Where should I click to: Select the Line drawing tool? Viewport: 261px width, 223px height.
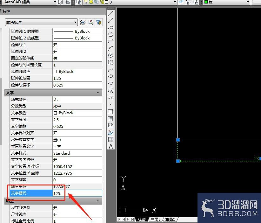(111, 13)
